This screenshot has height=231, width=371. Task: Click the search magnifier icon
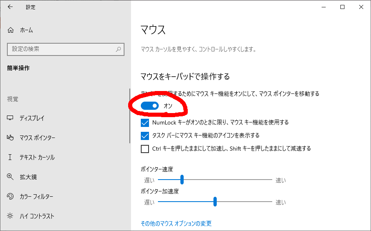coord(118,49)
